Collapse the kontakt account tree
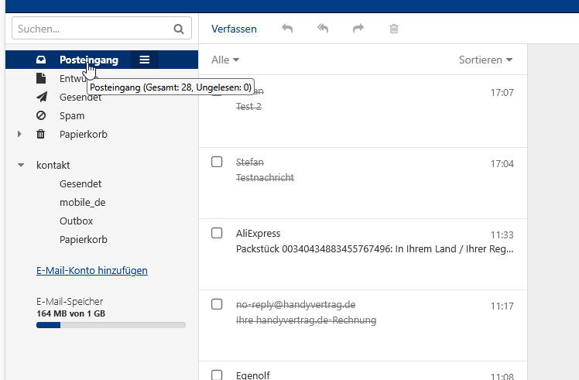Viewport: 579px width, 380px height. pyautogui.click(x=19, y=165)
